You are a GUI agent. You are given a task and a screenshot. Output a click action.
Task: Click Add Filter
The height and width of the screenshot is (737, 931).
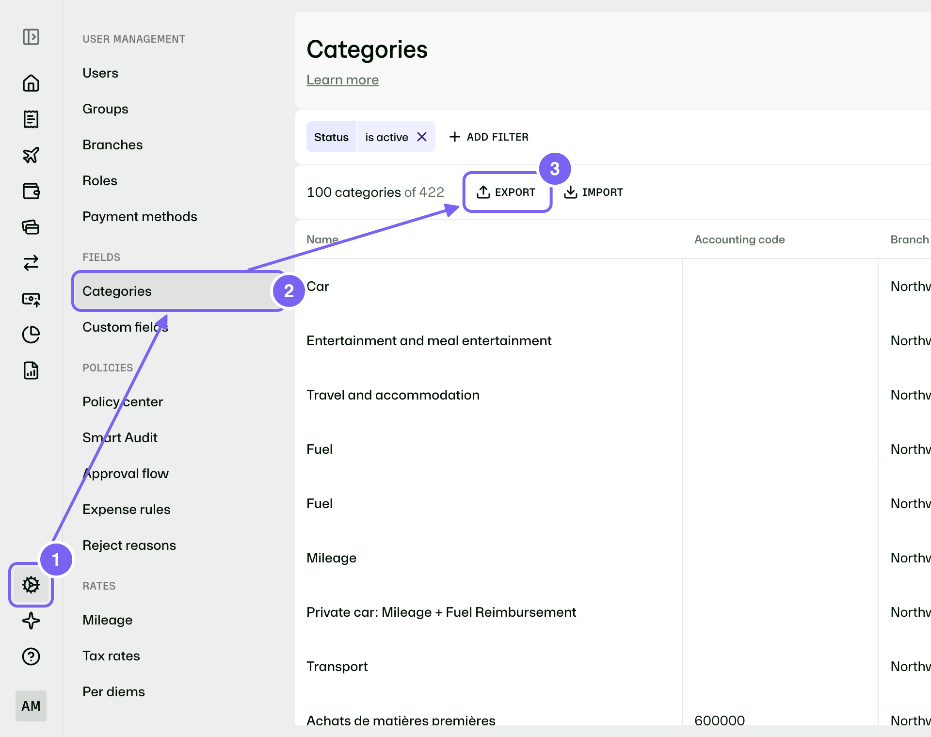(x=489, y=137)
